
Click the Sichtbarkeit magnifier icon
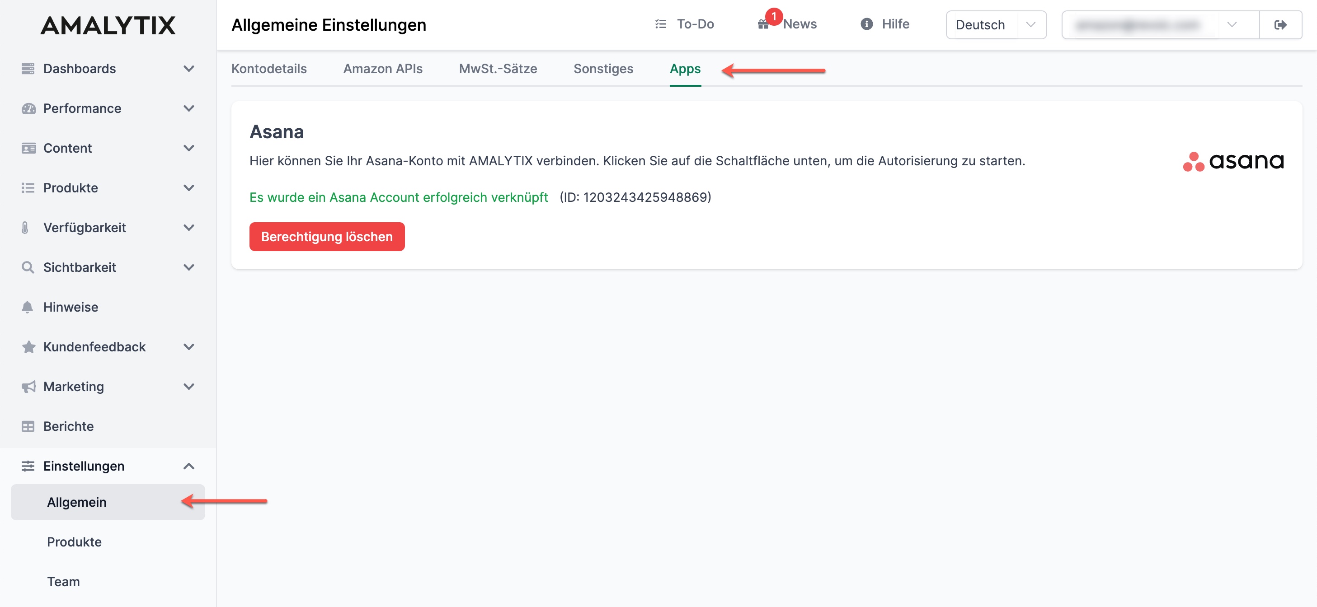tap(28, 267)
